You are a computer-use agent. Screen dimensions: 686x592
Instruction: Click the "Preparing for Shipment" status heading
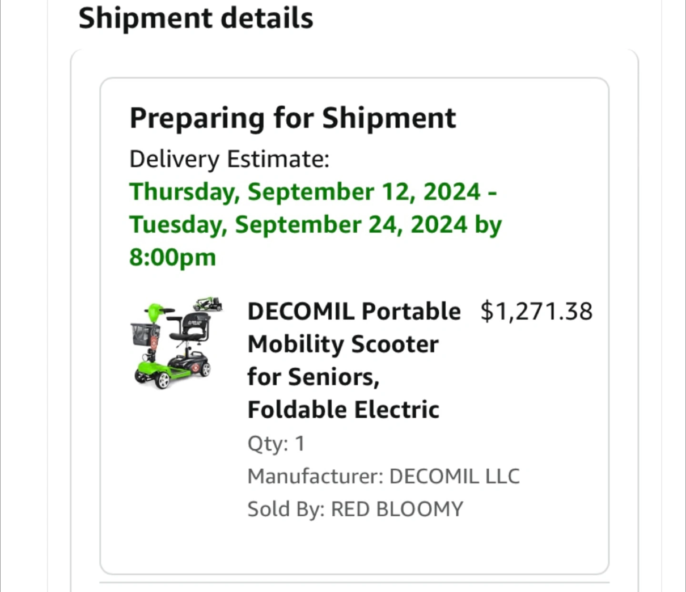[293, 118]
